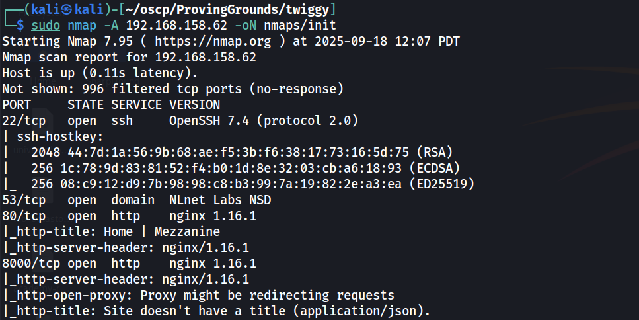This screenshot has width=639, height=320.
Task: Click the Host is up latency line
Action: tap(100, 73)
